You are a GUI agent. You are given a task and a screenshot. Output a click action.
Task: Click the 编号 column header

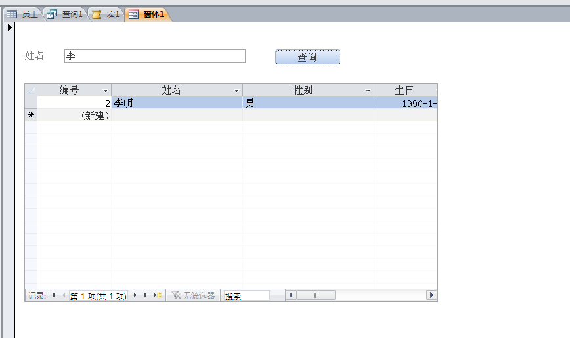[x=74, y=90]
